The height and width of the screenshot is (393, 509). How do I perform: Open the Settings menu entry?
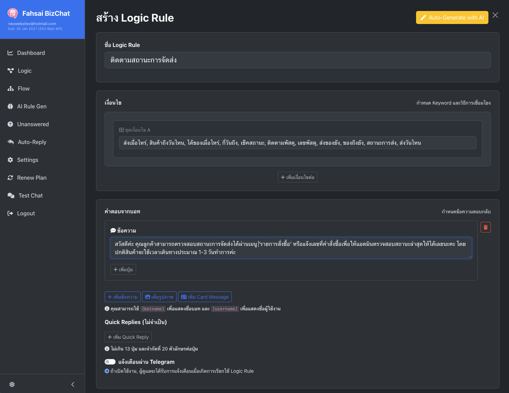click(11, 160)
